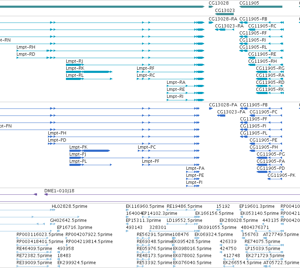300x268 pixels.
Task: Select transcript CG13023-RA
Action: tap(229, 26)
